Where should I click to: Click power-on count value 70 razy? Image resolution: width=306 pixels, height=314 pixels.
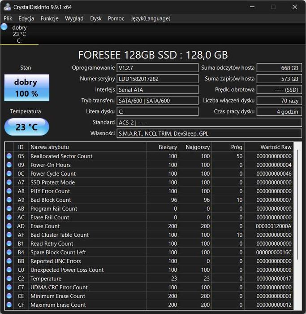coord(279,101)
